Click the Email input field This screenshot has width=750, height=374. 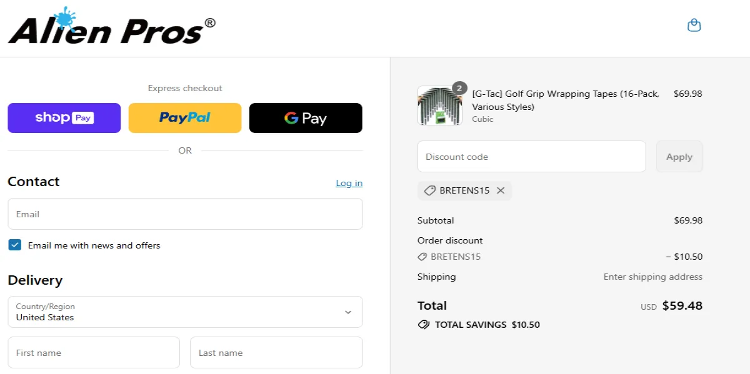[185, 214]
